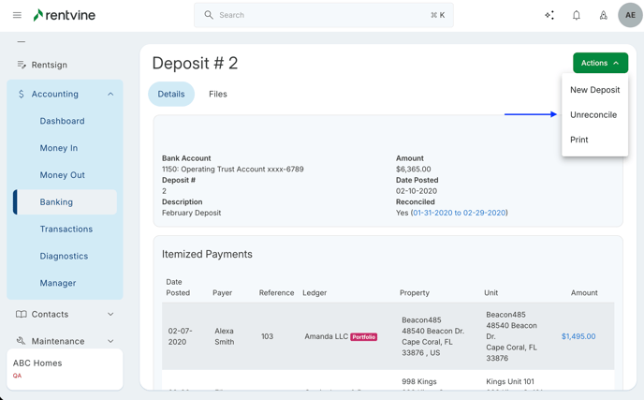
Task: Open the AI sparkle assistant icon
Action: coord(549,15)
